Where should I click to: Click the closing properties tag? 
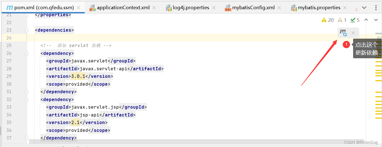click(x=53, y=15)
